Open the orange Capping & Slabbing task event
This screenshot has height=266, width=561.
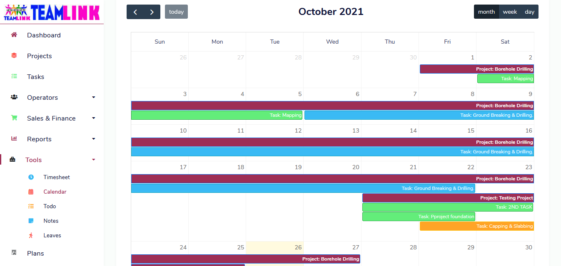476,226
